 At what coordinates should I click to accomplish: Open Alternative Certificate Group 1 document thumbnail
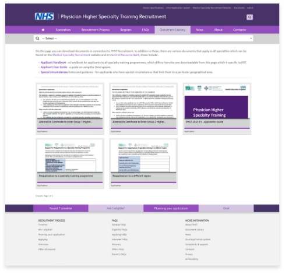tap(70, 107)
